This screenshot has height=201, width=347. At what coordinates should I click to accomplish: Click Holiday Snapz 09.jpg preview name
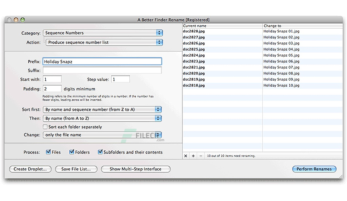[281, 79]
